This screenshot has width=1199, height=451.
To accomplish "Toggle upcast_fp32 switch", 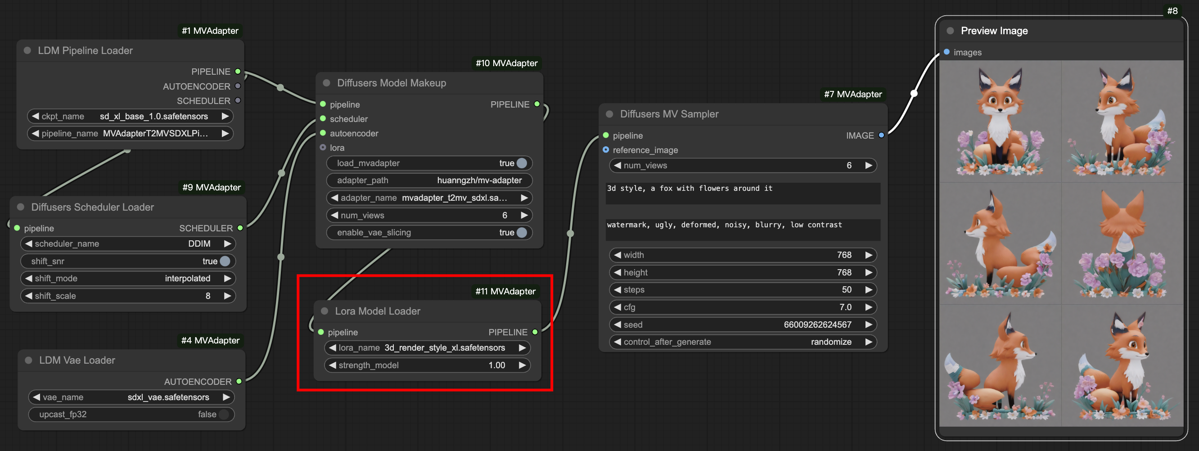I will tap(224, 415).
